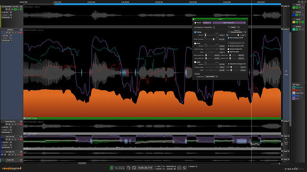Screen dimensions: 307x172
Task: Open the purple Tight Timing preset dropdown
Action: tap(229, 23)
